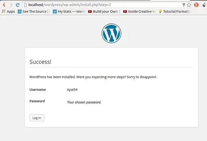Click the 'Your chosen password.' text

click(84, 102)
